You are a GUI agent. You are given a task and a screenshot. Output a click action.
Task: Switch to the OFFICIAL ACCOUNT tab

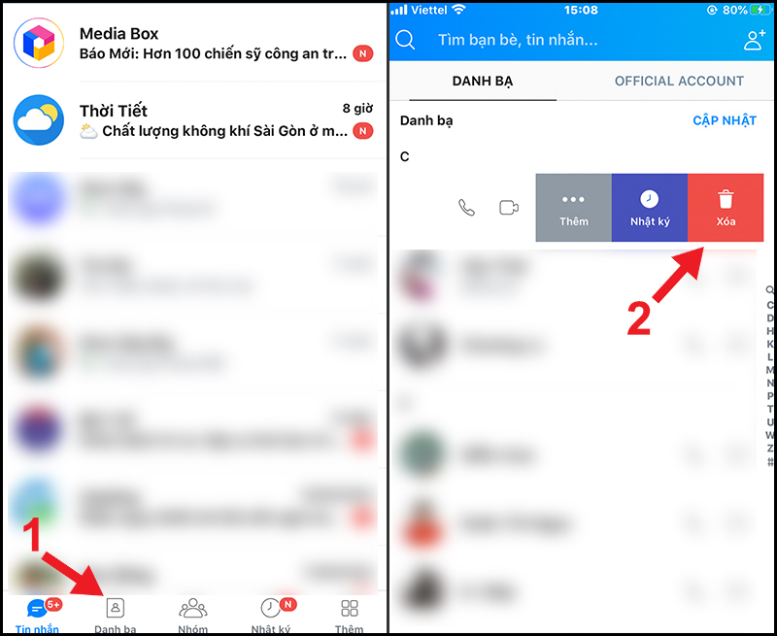(679, 81)
